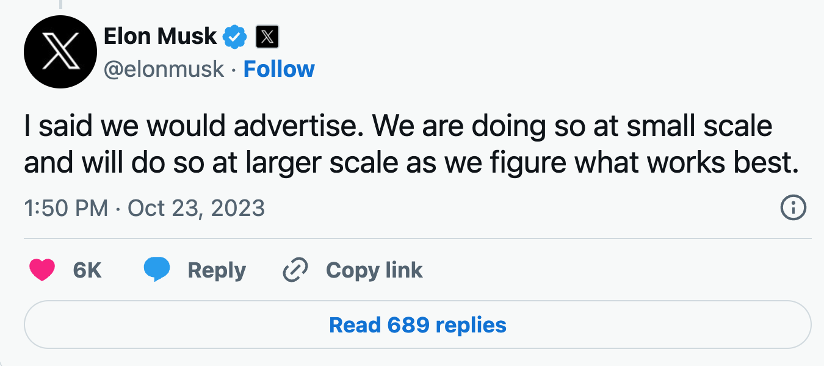Click the second line of the tweet text
The image size is (824, 366).
[x=411, y=163]
